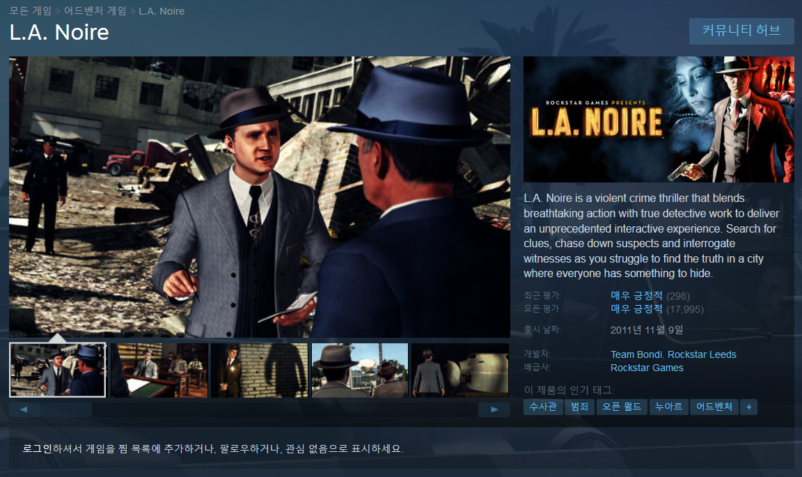Select the 오픈 월드 tag
This screenshot has height=477, width=802.
(x=622, y=407)
